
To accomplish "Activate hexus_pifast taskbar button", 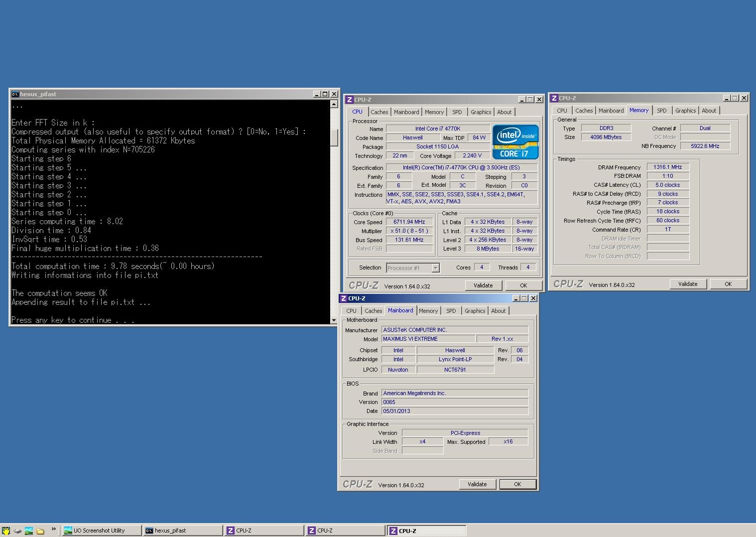I will tap(183, 531).
